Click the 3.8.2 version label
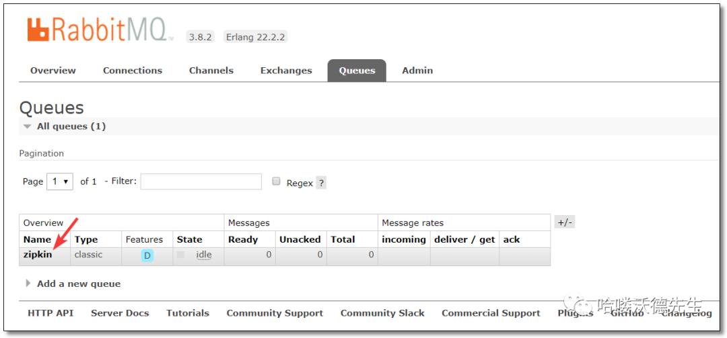The height and width of the screenshot is (338, 727). tap(201, 37)
